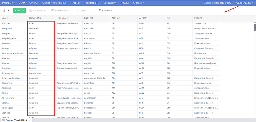
Task: Sort by the ALPHA2 column header
Action: point(124,18)
